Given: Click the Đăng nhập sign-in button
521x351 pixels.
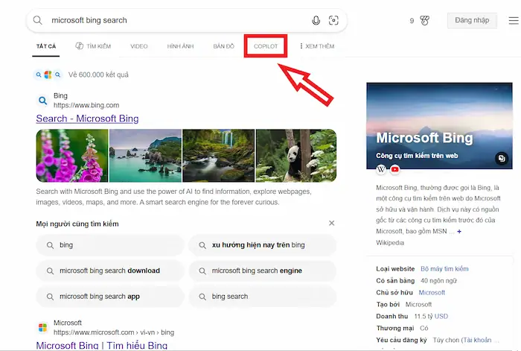Looking at the screenshot, I should tap(472, 20).
